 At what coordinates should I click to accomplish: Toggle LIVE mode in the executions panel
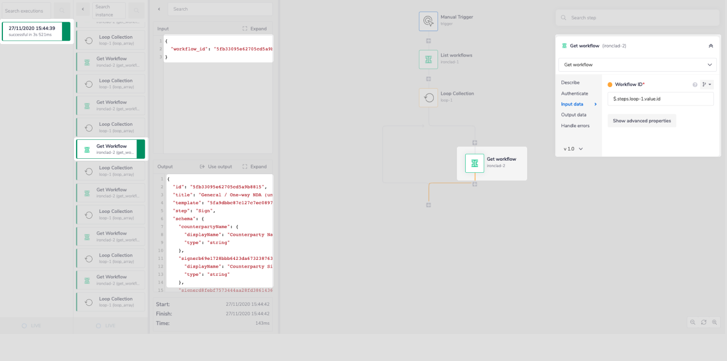(x=31, y=326)
